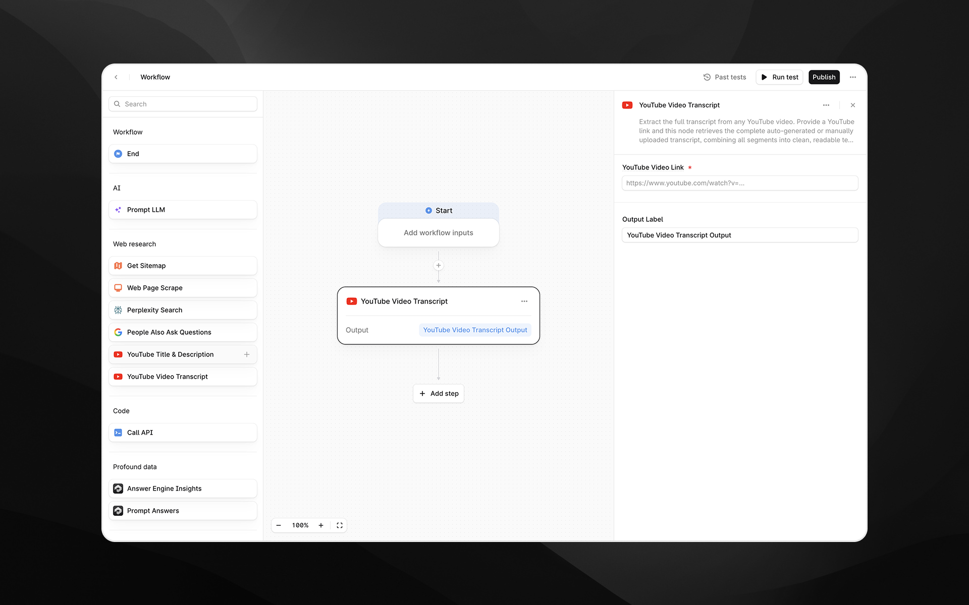
Task: Select the Prompt Answers node
Action: pos(183,511)
